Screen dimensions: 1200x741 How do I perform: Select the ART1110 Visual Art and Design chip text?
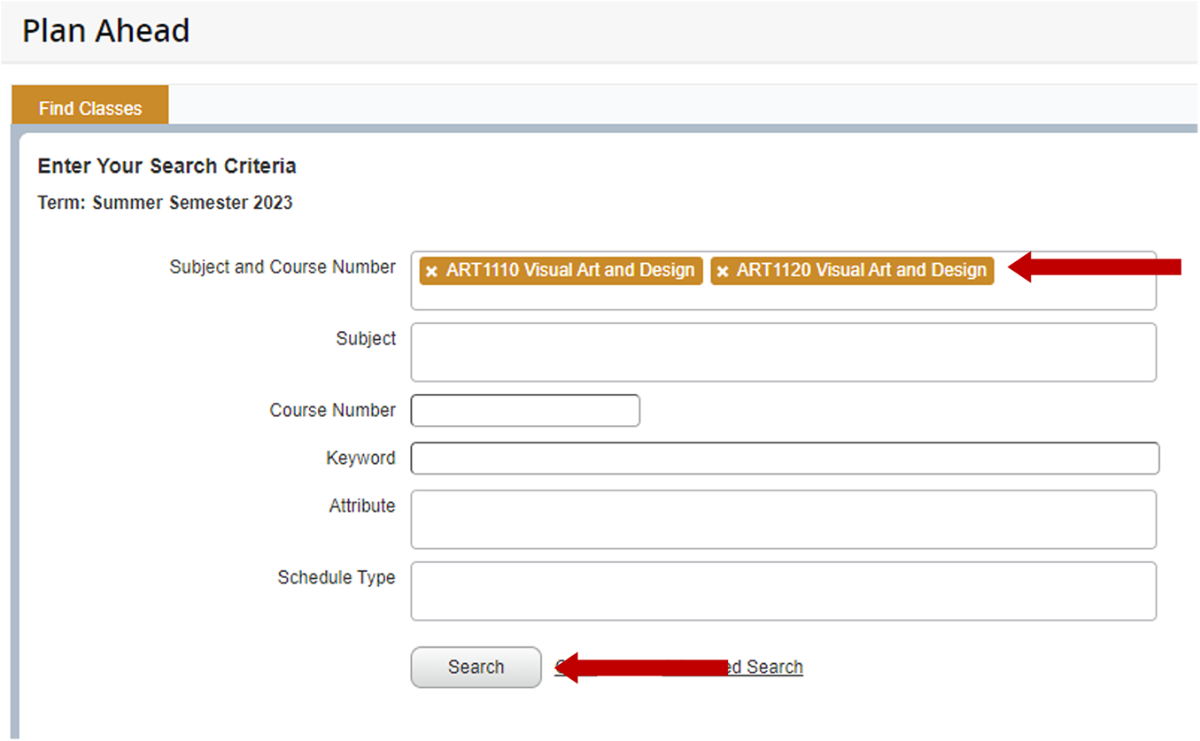(x=569, y=271)
